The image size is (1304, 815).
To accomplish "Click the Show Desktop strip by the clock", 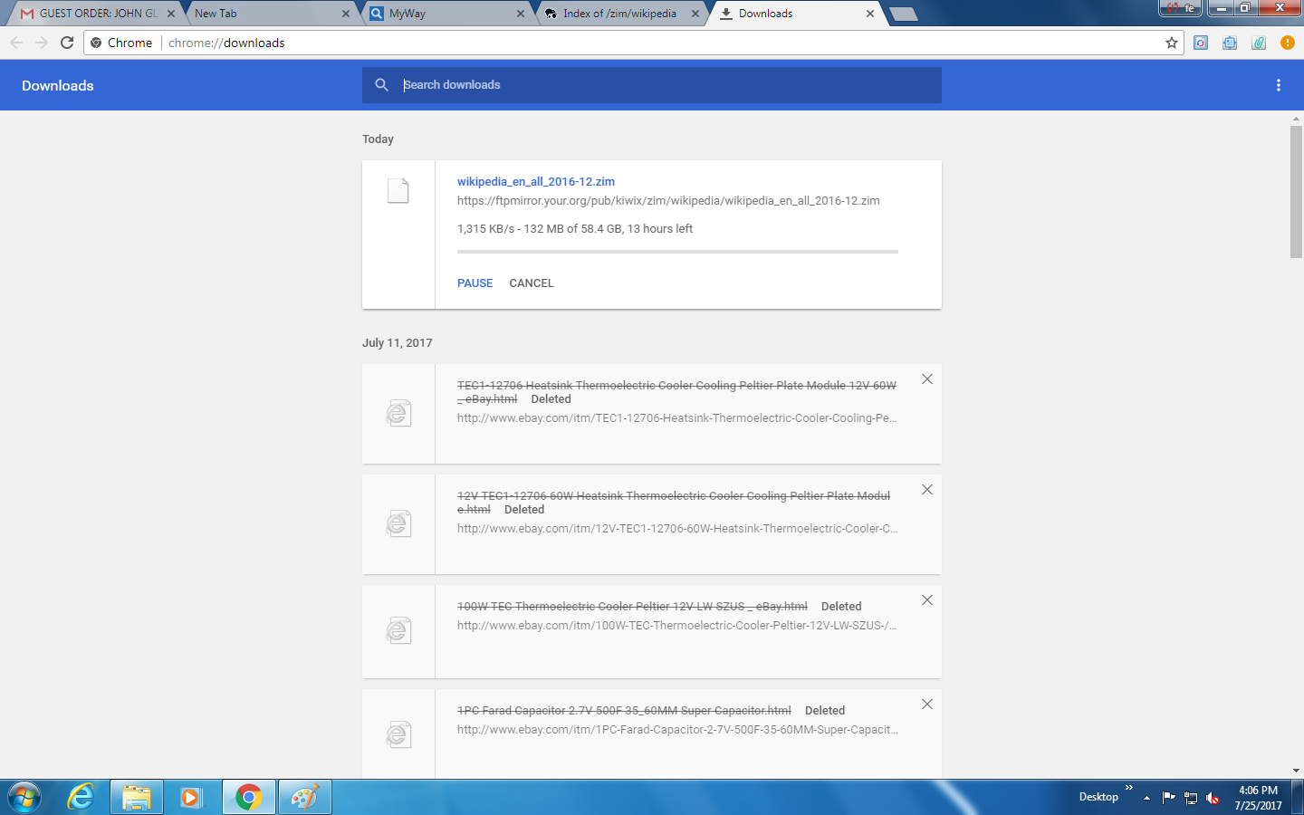I will pos(1299,798).
